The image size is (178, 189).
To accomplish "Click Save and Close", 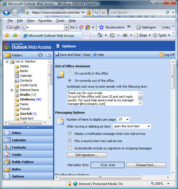I will tap(68, 55).
